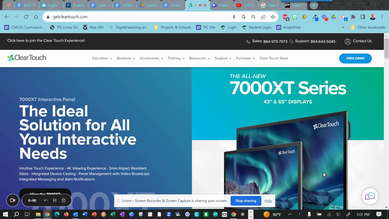This screenshot has width=389, height=219.
Task: Bookmark this page with the star icon
Action: [x=273, y=17]
